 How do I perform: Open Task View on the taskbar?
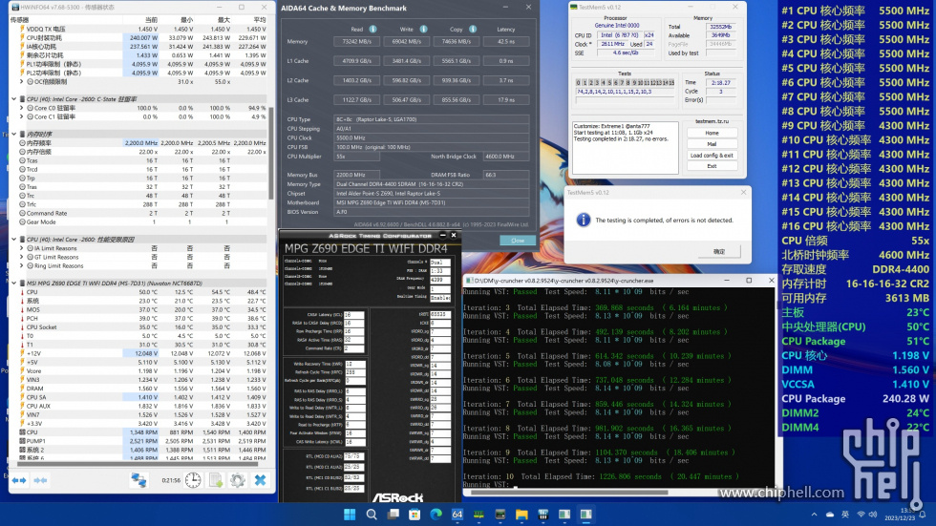tap(393, 515)
